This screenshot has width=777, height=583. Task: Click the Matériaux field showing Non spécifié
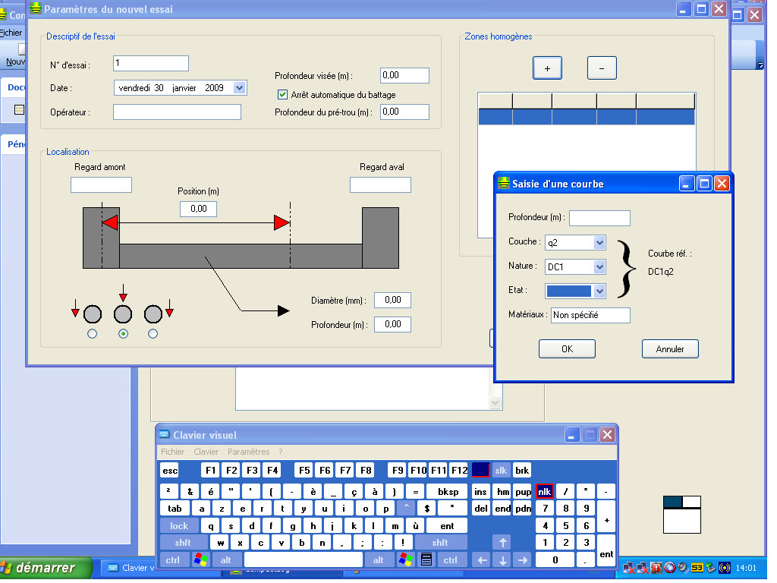click(x=590, y=315)
